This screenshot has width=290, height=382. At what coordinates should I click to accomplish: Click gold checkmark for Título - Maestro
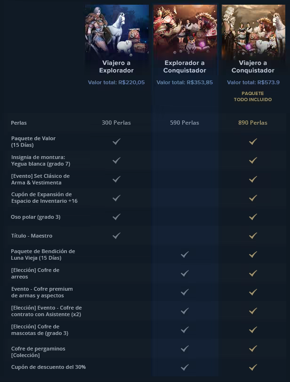[253, 236]
